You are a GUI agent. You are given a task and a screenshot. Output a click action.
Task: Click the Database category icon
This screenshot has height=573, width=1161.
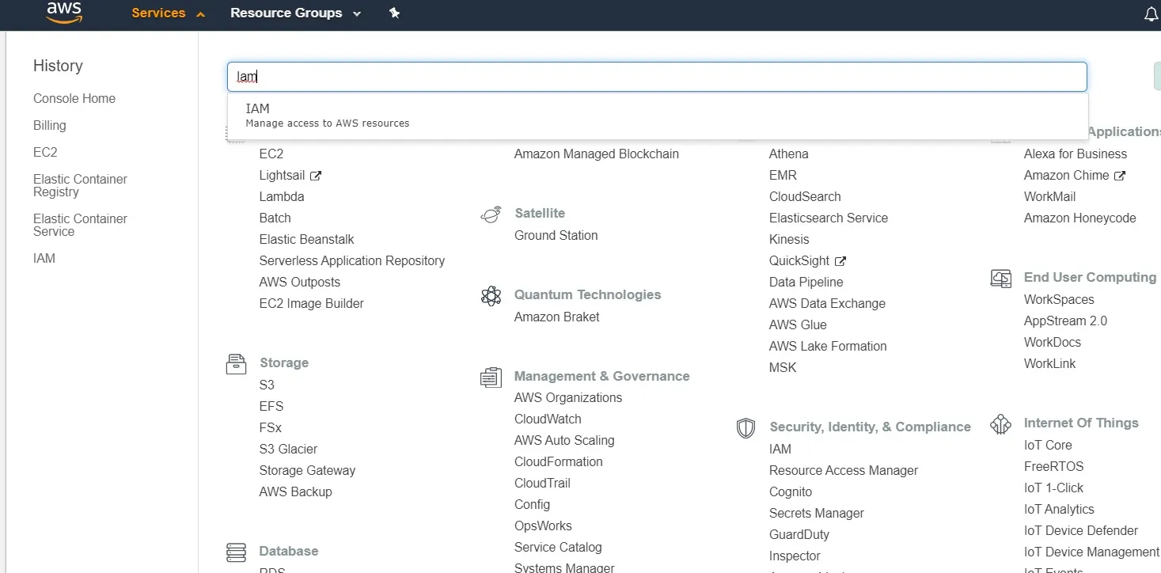[x=236, y=552]
